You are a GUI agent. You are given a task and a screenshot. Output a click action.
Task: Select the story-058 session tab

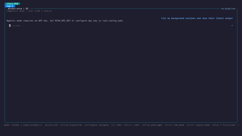pos(12,4)
